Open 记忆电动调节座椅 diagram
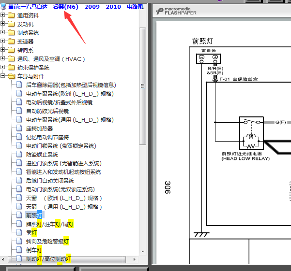Screen dimensions: 291x271 click(x=47, y=137)
